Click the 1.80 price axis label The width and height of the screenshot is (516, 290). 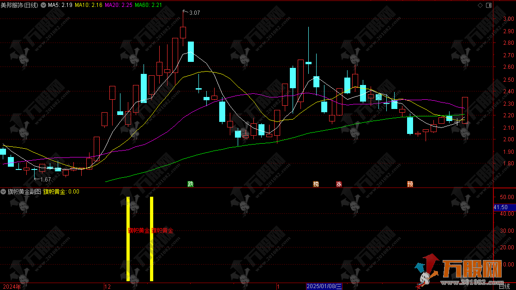(x=509, y=163)
